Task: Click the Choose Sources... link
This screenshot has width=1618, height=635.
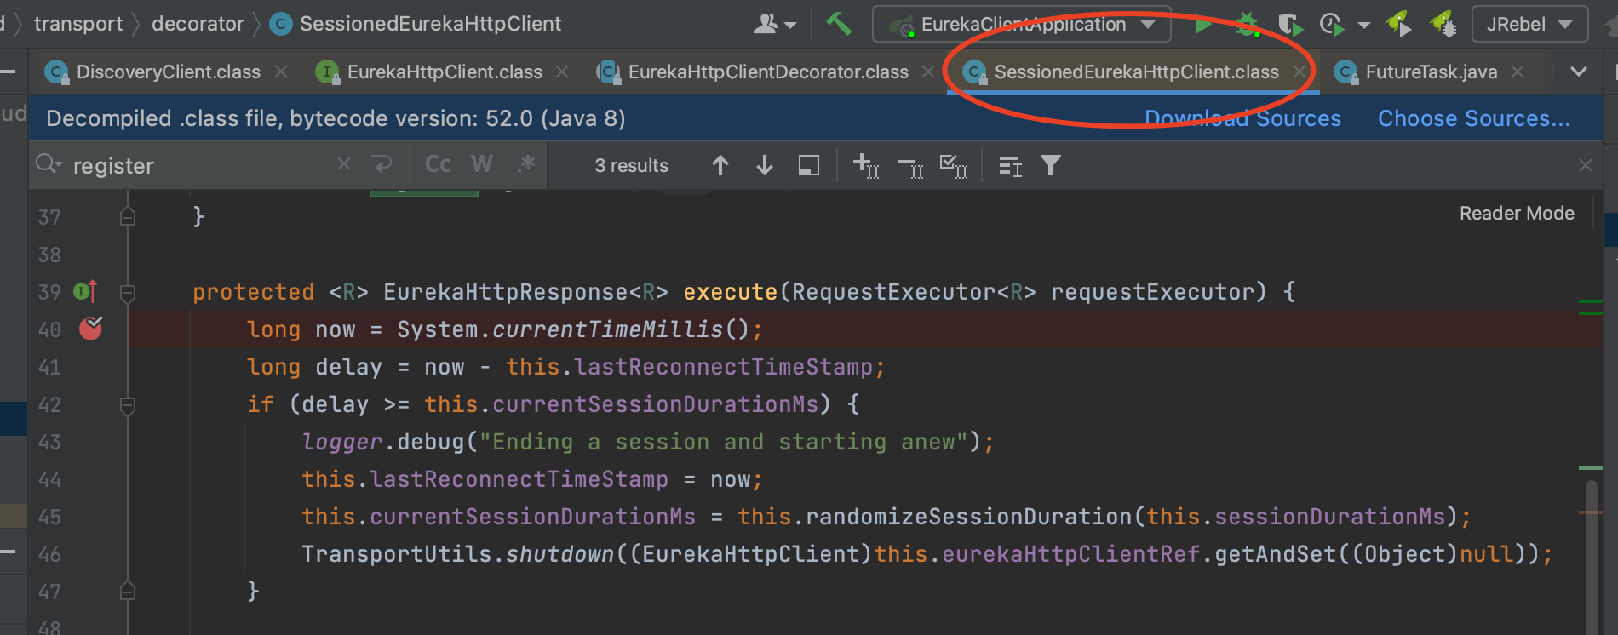Action: (x=1474, y=118)
